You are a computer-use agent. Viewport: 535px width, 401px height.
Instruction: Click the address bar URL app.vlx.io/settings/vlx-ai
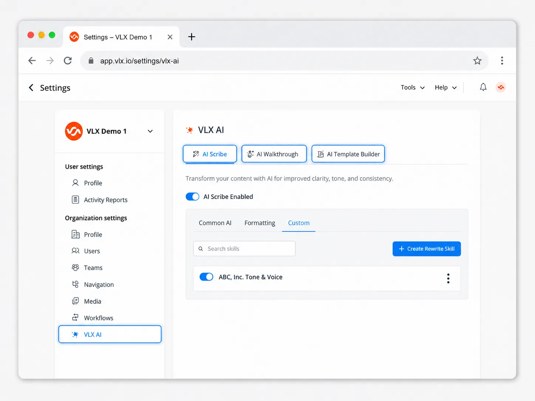pyautogui.click(x=140, y=61)
